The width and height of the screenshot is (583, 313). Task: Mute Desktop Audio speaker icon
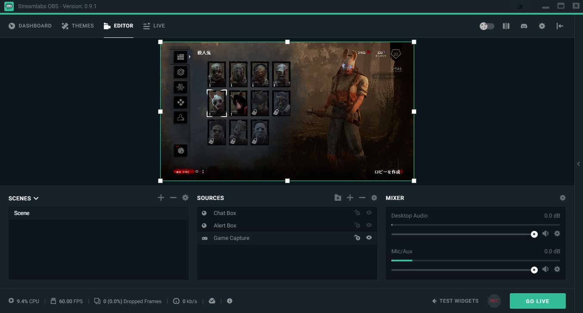[546, 233]
